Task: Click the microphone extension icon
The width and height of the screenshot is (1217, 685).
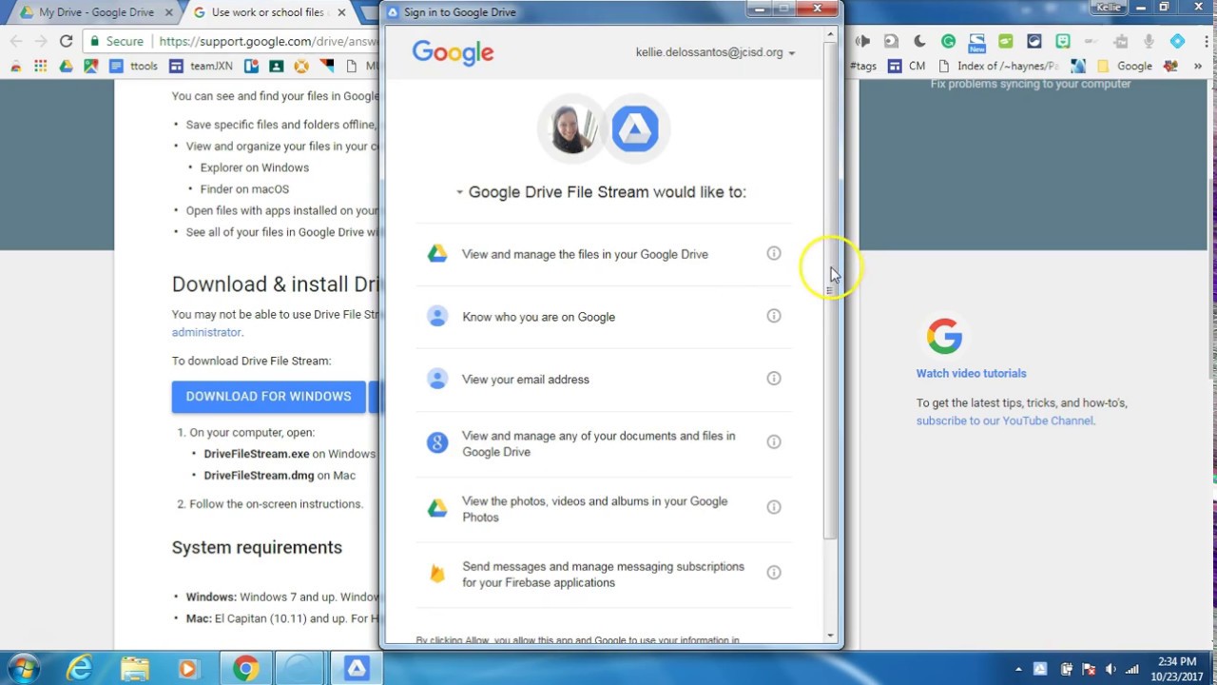Action: 1149,41
